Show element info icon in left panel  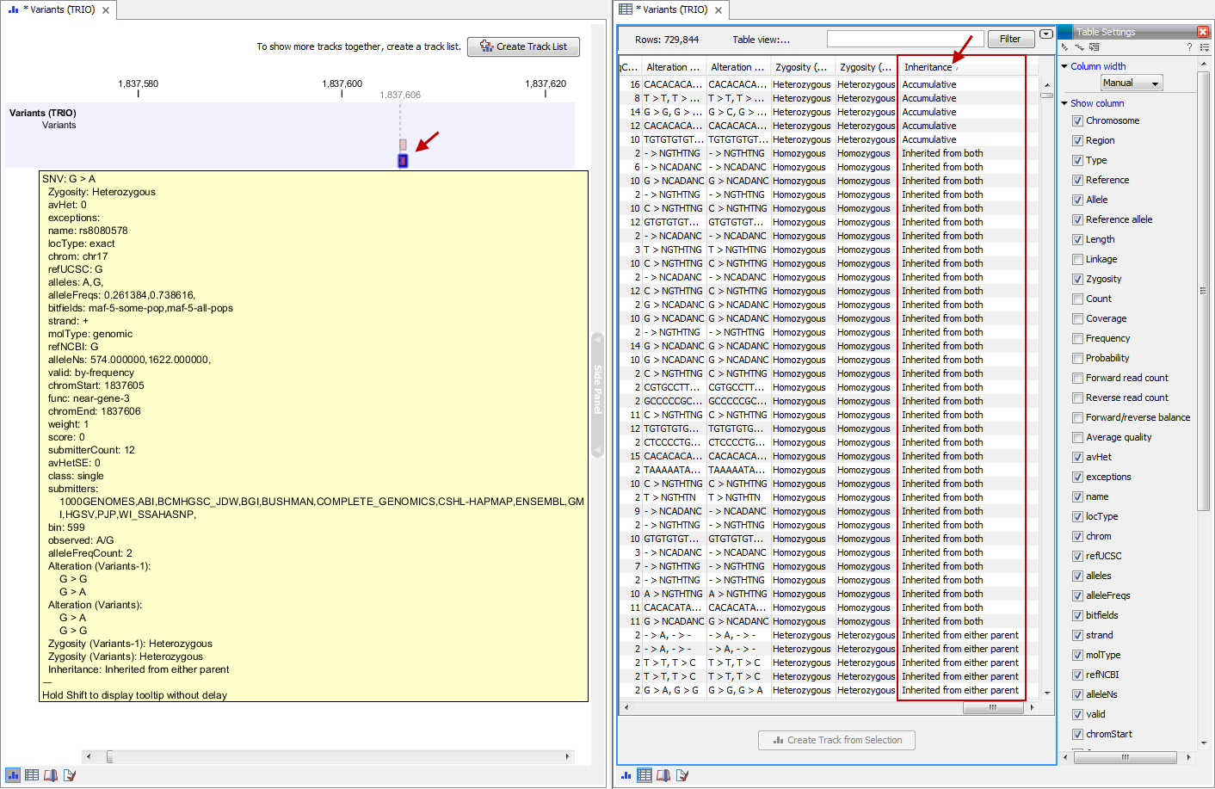[70, 775]
